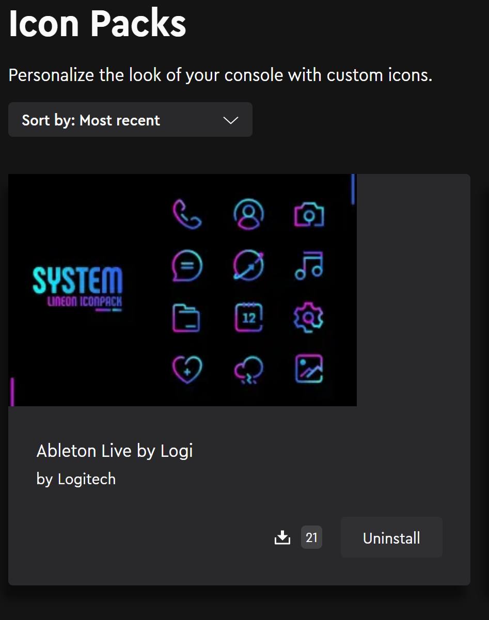Open the Sort by Most recent dropdown

[130, 120]
